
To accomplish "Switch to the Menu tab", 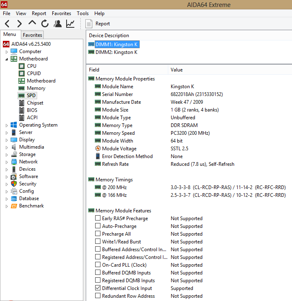I will (10, 34).
